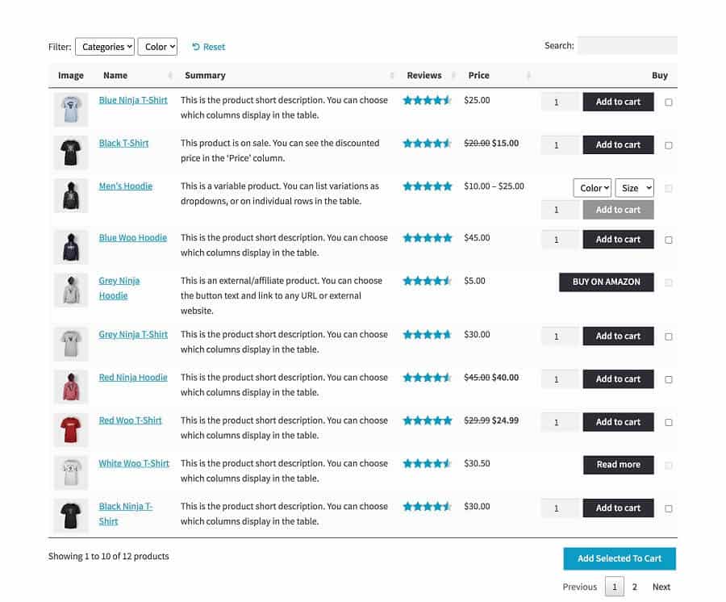Open the Red Ninja Hoodie link

[x=133, y=378]
